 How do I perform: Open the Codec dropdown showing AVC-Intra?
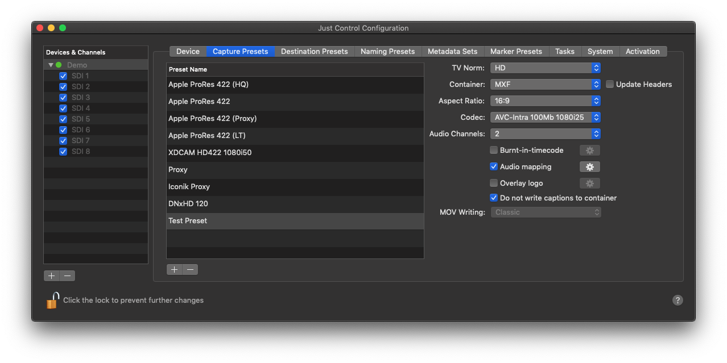coord(546,118)
